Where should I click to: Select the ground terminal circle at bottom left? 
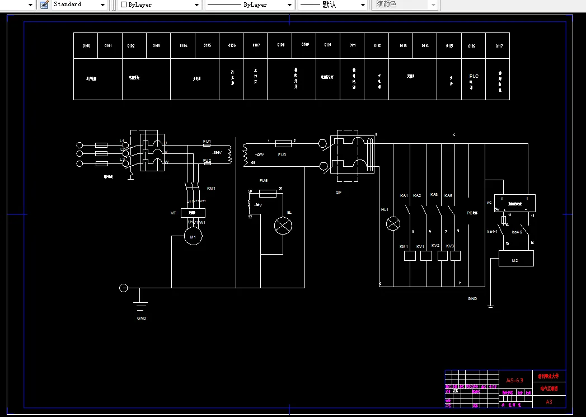tap(123, 288)
